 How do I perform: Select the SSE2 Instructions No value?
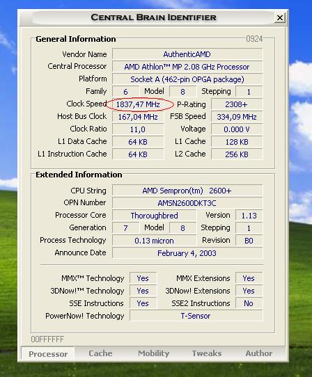(x=249, y=303)
